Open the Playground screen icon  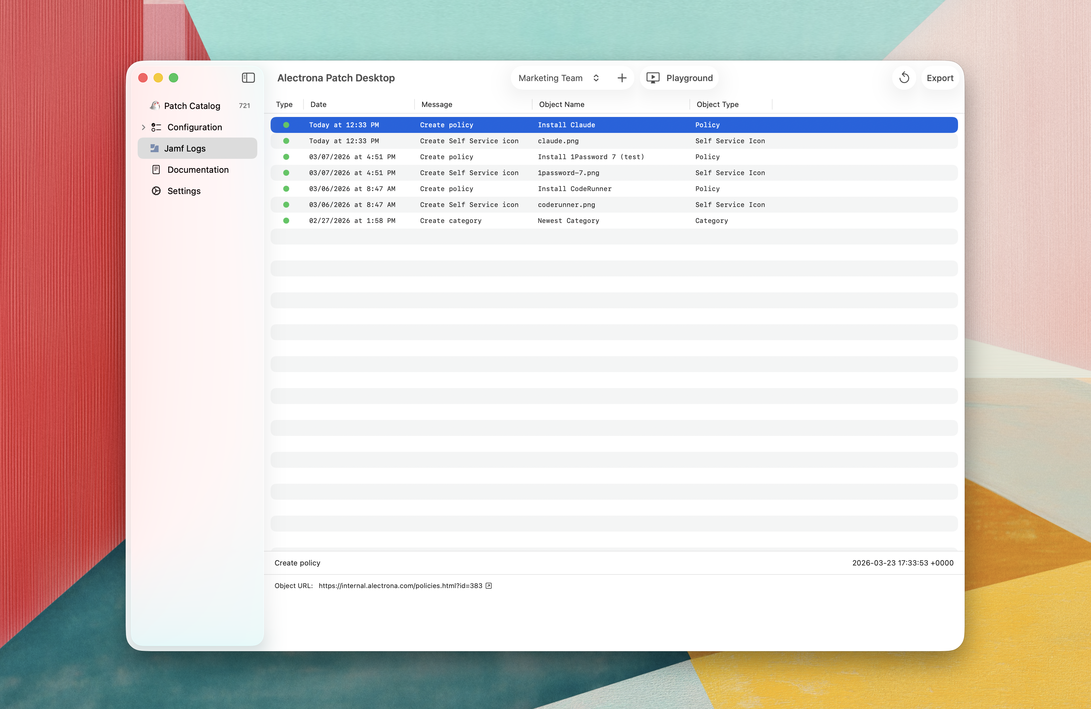click(x=653, y=77)
